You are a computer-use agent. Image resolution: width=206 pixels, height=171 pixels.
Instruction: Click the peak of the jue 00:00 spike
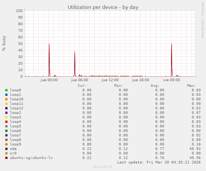pyautogui.click(x=49, y=44)
